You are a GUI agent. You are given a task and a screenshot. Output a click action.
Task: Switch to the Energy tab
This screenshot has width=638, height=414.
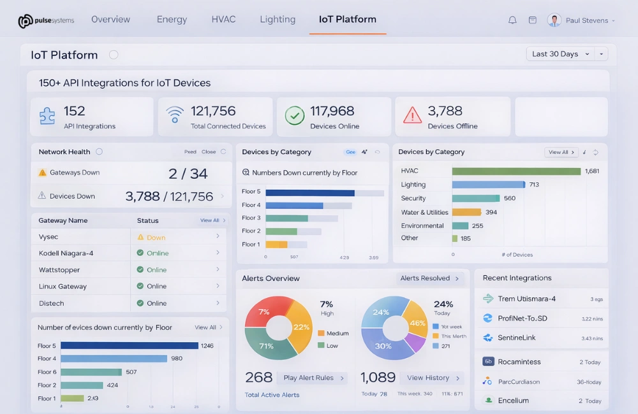pyautogui.click(x=171, y=19)
